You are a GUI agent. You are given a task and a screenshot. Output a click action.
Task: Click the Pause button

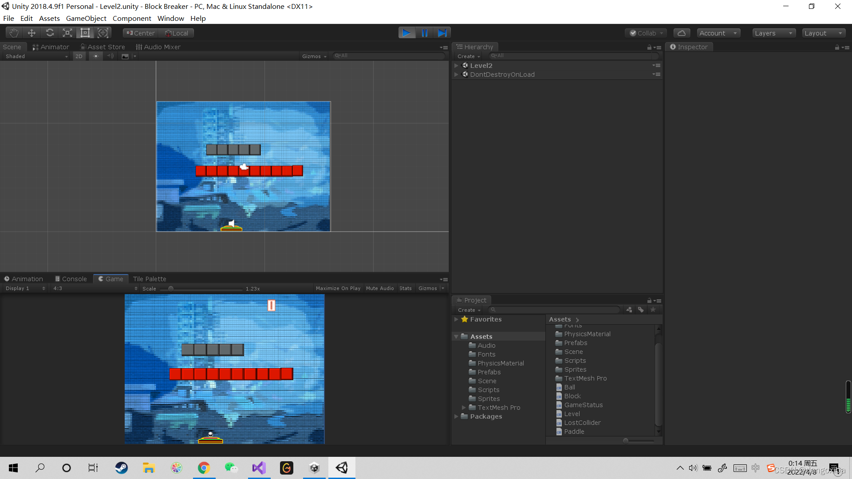[x=425, y=33]
